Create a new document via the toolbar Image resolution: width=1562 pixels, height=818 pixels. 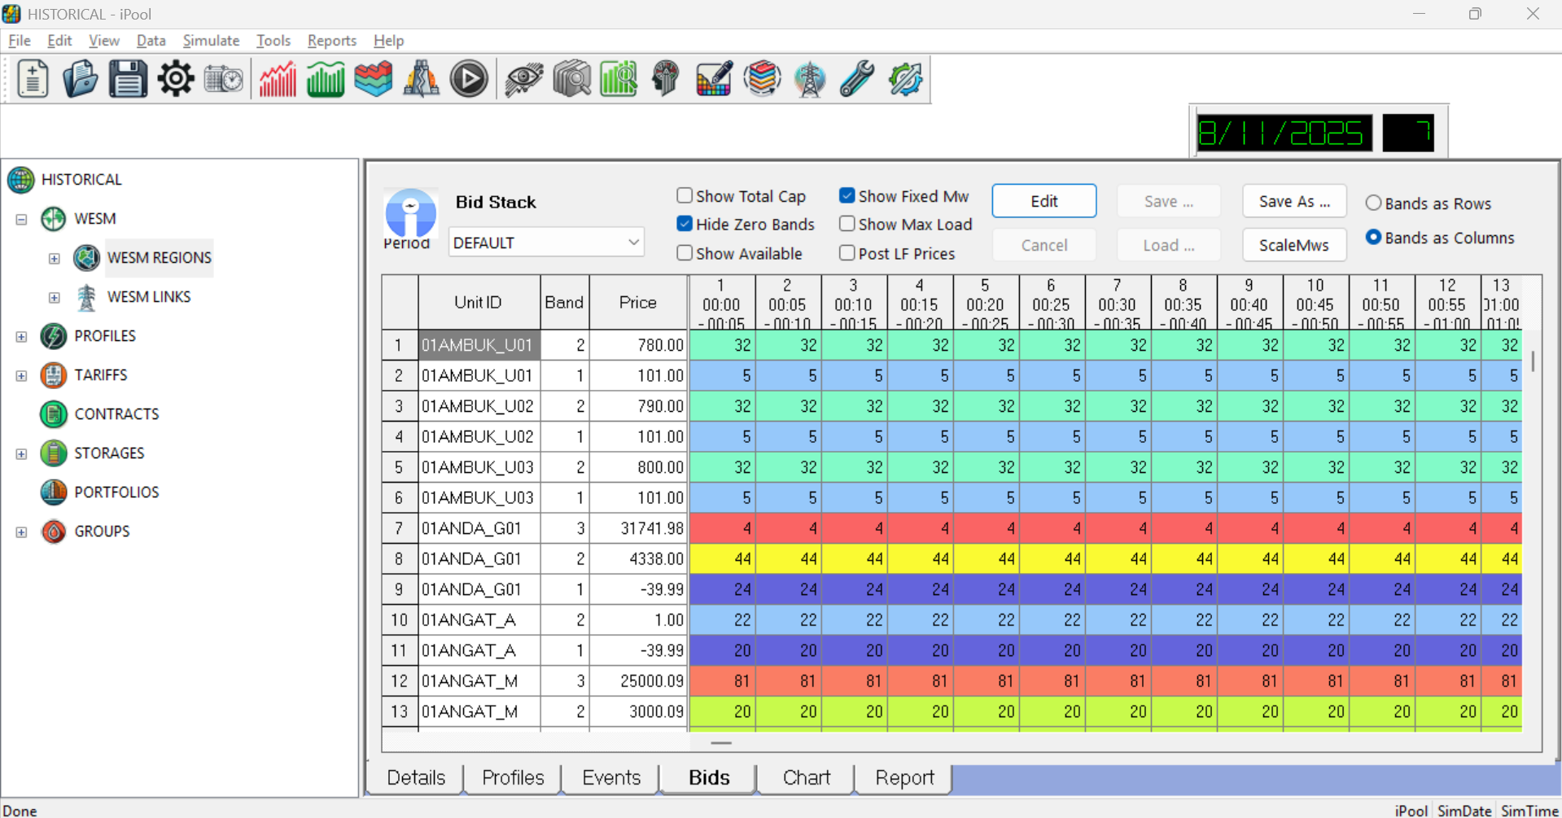coord(32,78)
